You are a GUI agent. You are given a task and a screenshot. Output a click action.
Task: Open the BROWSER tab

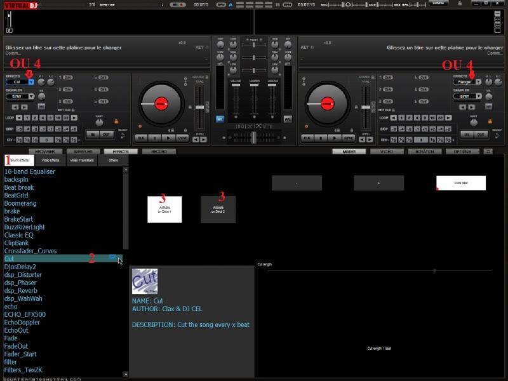tap(45, 152)
